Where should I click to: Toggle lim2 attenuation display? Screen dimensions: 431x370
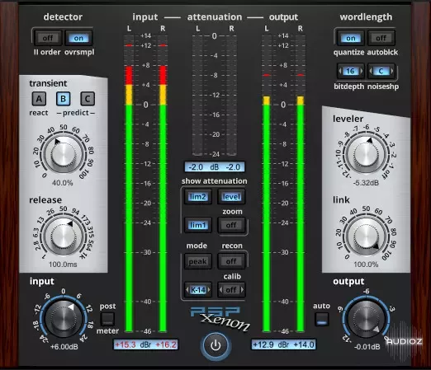pos(198,197)
